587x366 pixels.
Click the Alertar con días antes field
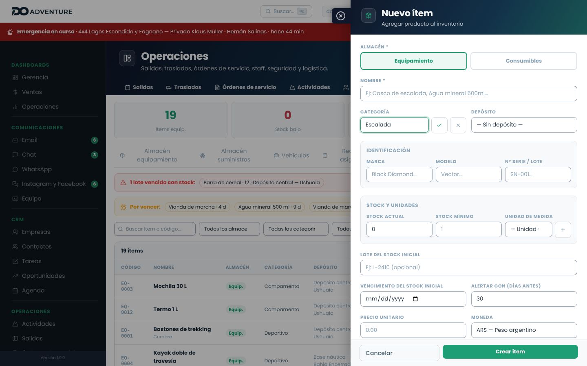[524, 299]
